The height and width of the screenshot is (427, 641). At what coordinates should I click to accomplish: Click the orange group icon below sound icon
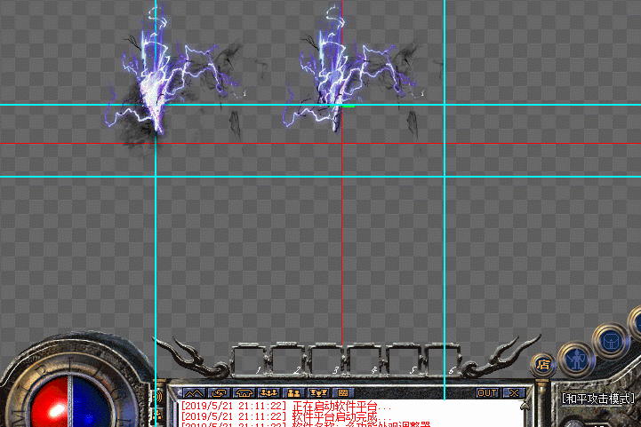(159, 415)
